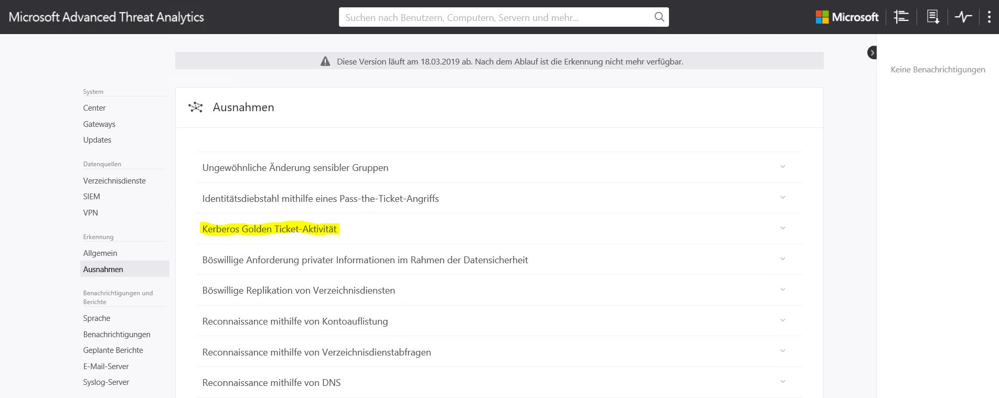Expand Böswillige Anforderung privater Informationen chevron

(x=782, y=259)
